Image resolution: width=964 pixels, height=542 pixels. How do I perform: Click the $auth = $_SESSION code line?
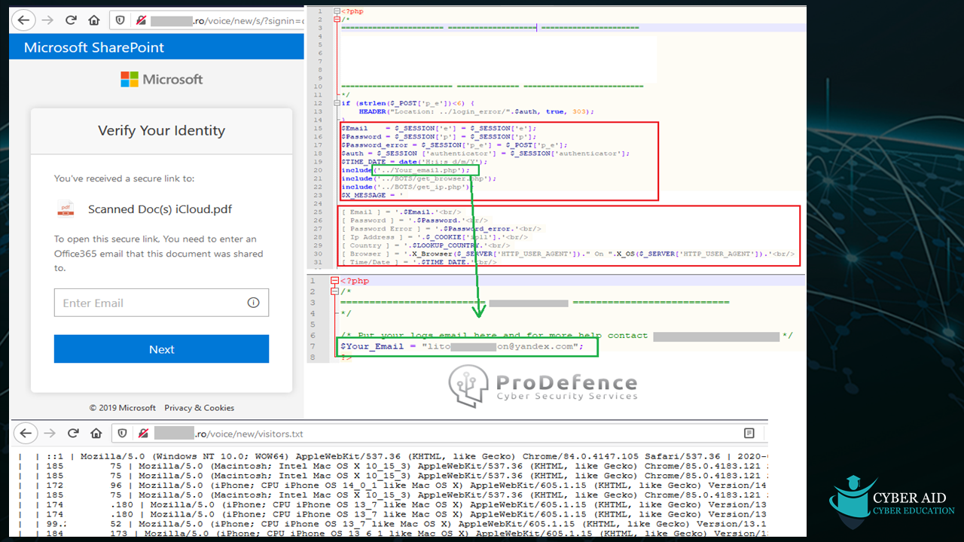(x=486, y=154)
